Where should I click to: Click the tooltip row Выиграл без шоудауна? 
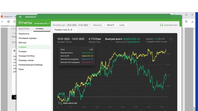coord(77,62)
